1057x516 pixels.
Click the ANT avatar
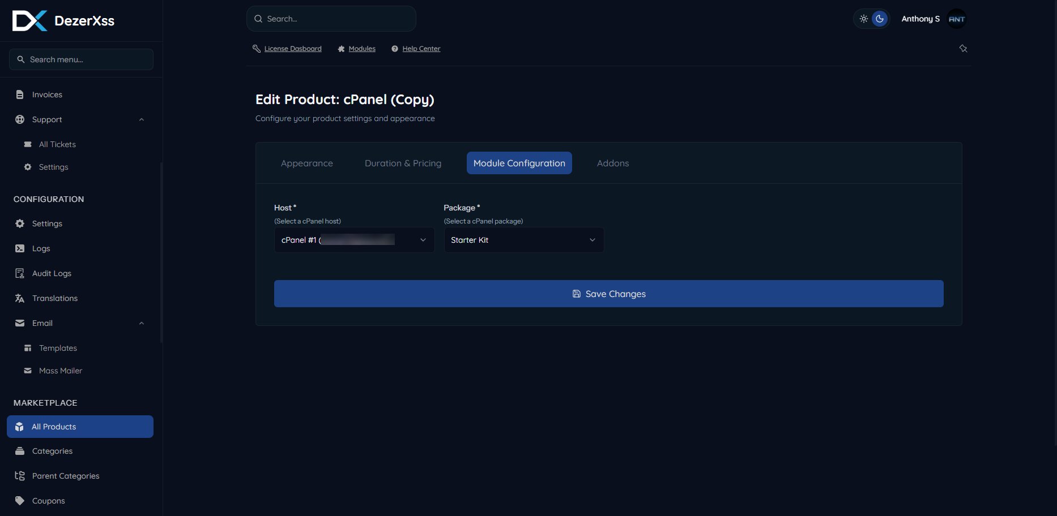point(957,19)
